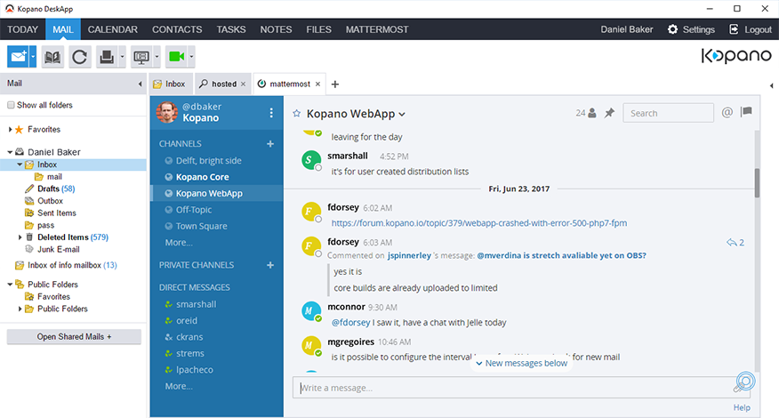
Task: Open Mattermost main menu dots icon
Action: (x=270, y=113)
